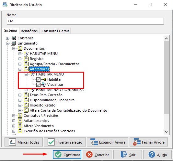173x161 pixels.
Task: Open help with the Ajuda button
Action: coord(157,155)
